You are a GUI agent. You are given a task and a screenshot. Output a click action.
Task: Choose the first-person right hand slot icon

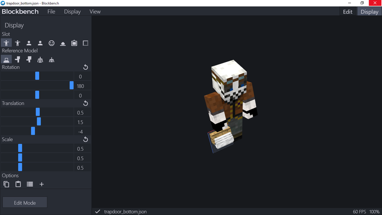point(29,43)
